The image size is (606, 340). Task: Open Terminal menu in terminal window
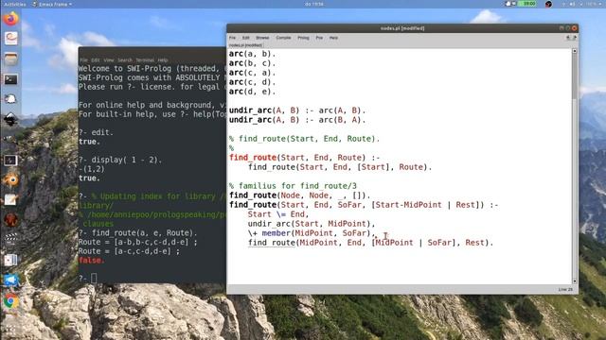pyautogui.click(x=145, y=60)
